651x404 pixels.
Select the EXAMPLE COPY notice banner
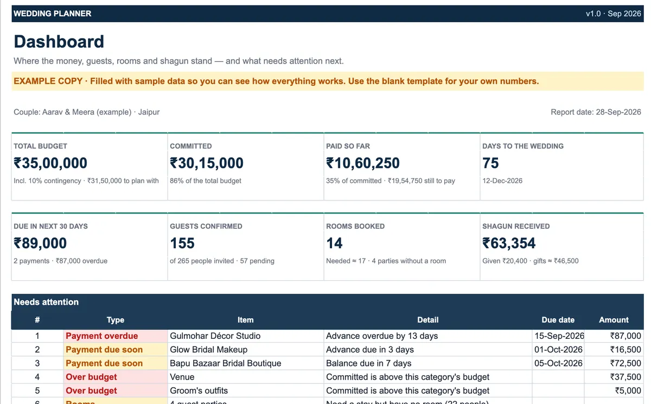pos(327,81)
